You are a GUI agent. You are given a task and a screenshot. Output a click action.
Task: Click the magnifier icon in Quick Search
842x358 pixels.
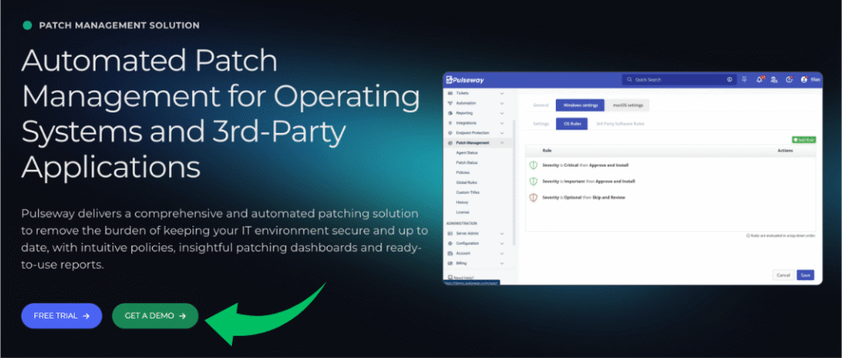pos(630,80)
